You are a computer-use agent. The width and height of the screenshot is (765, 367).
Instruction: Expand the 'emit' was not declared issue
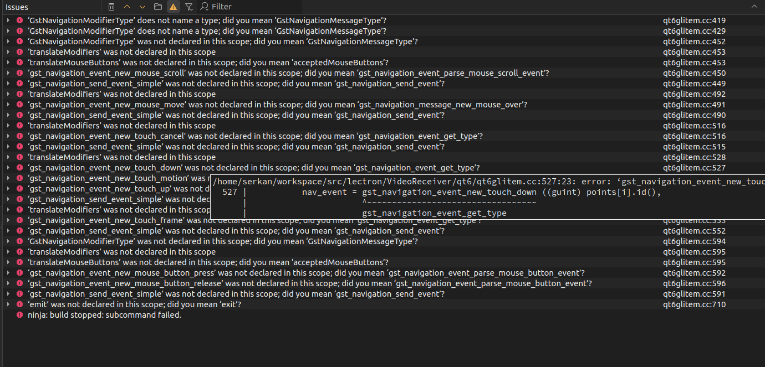click(x=8, y=304)
